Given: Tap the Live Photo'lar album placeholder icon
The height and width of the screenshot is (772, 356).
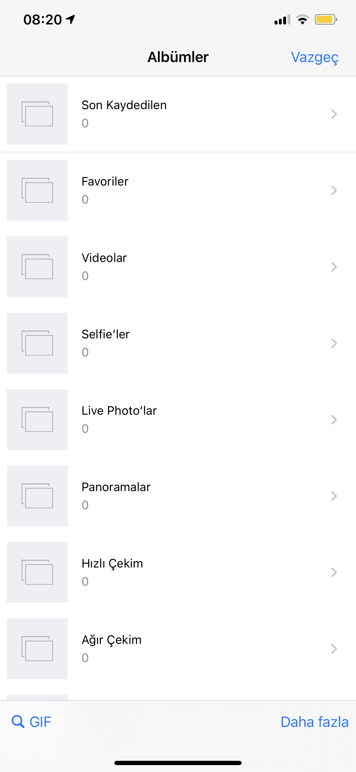Looking at the screenshot, I should click(x=37, y=420).
